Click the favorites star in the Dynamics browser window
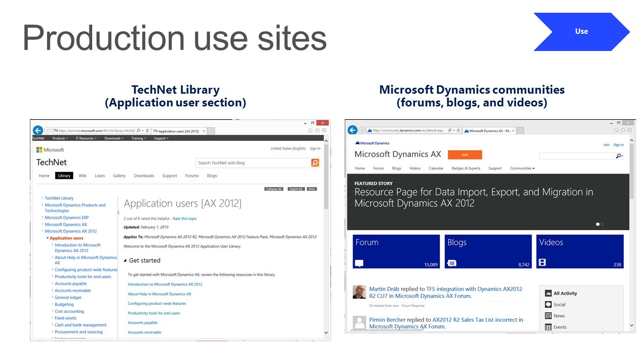Viewport: 640px width, 360px height. [x=623, y=130]
